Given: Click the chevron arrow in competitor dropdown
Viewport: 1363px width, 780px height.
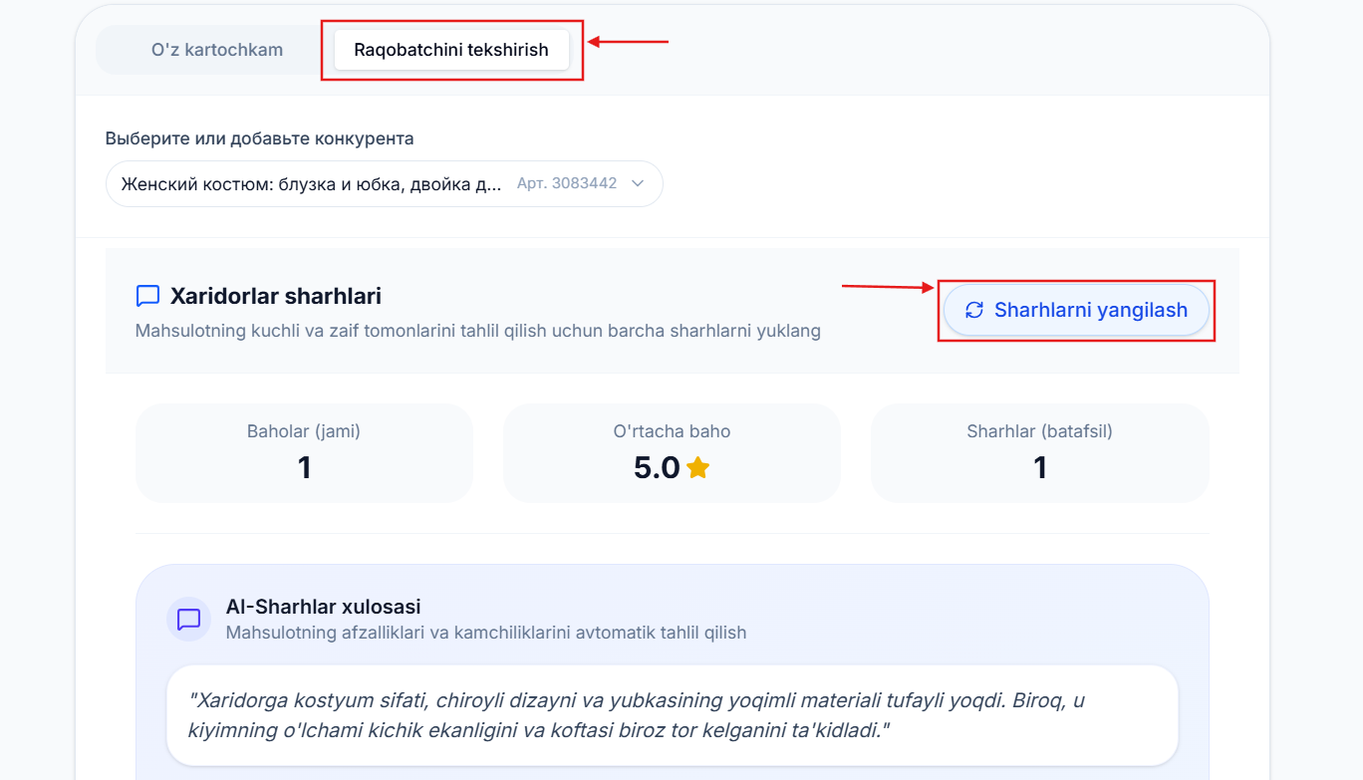Looking at the screenshot, I should tap(638, 183).
